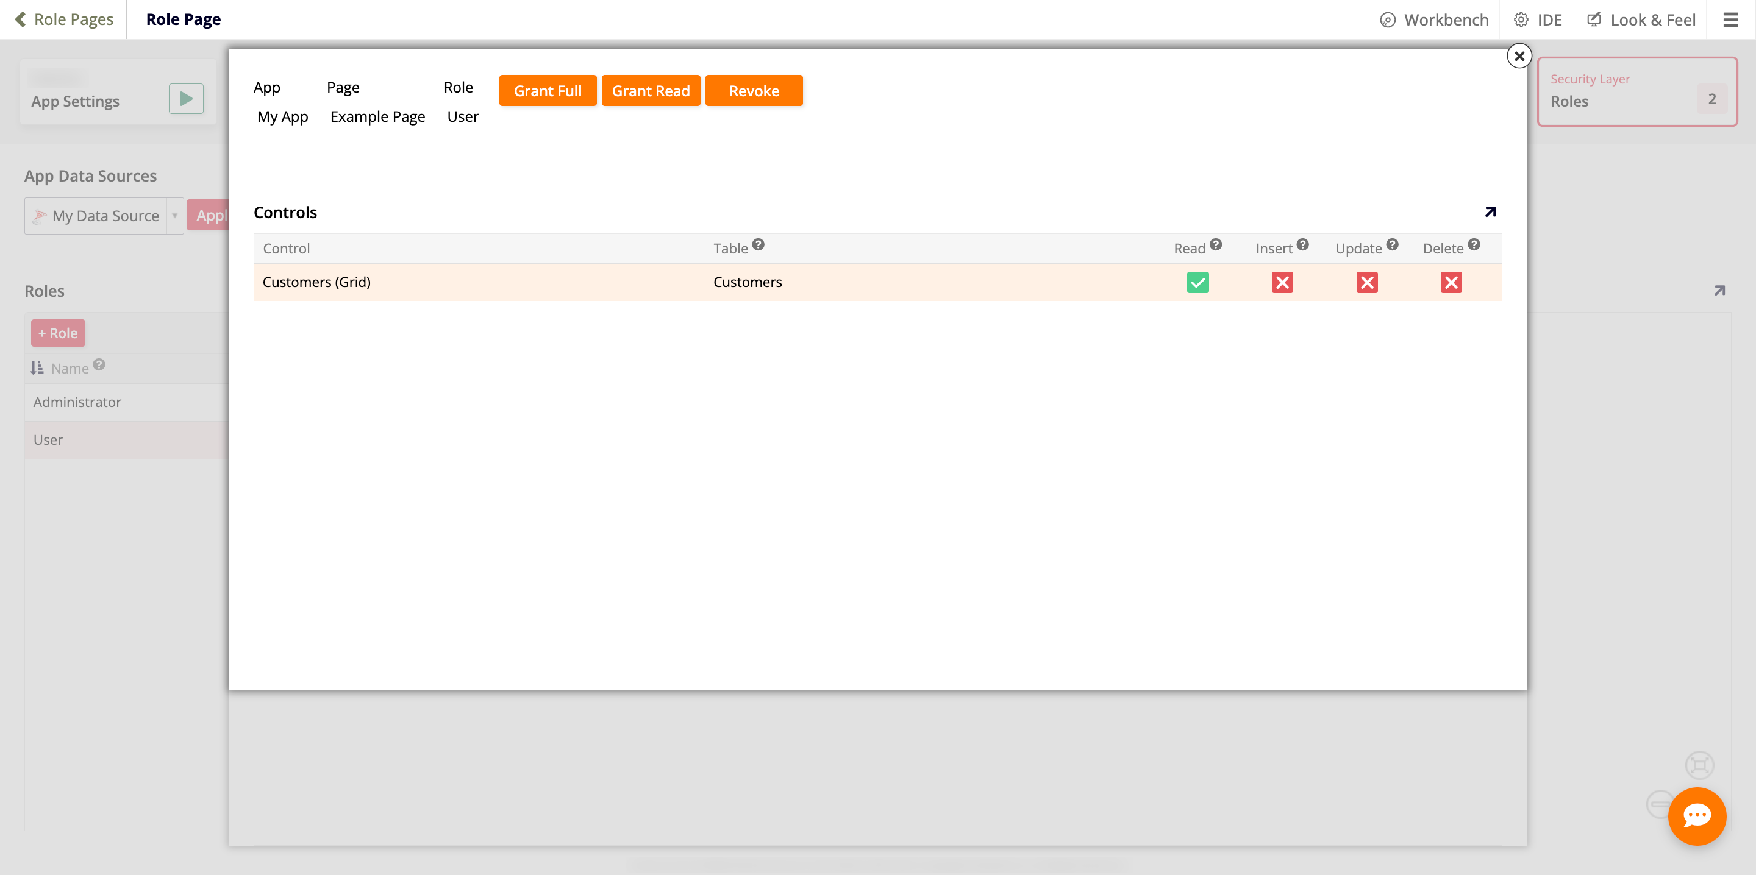1756x875 pixels.
Task: Click the Update column help icon
Action: point(1392,244)
